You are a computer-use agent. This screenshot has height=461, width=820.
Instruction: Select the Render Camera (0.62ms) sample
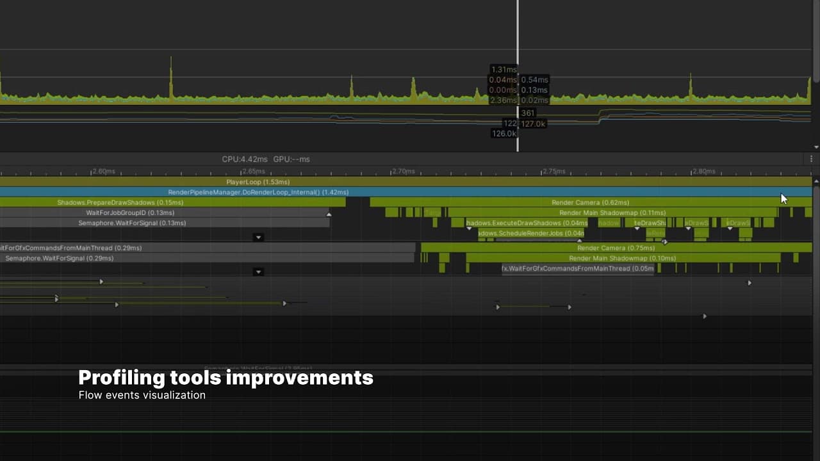pyautogui.click(x=591, y=202)
